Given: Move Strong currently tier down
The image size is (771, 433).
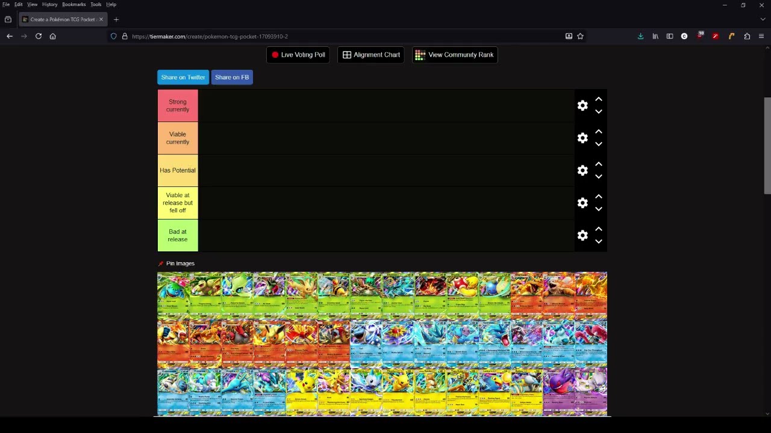Looking at the screenshot, I should coord(599,111).
